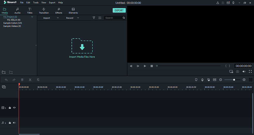Switch to the Media tab
This screenshot has height=135, width=254.
[5, 11]
